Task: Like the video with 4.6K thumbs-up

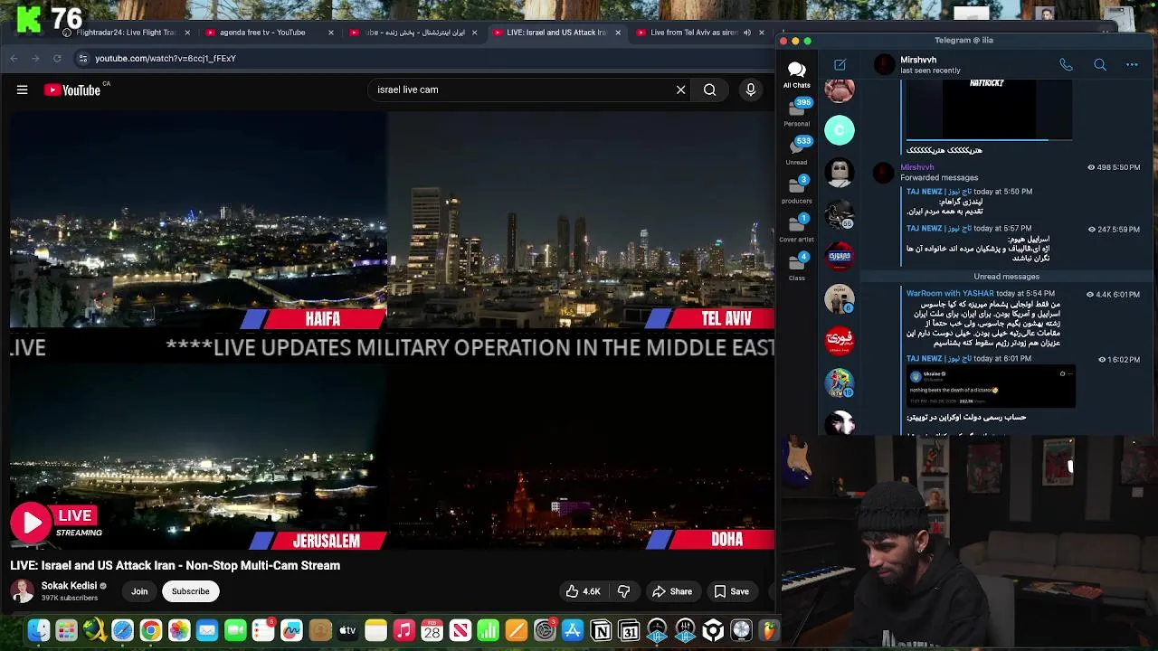Action: [583, 591]
